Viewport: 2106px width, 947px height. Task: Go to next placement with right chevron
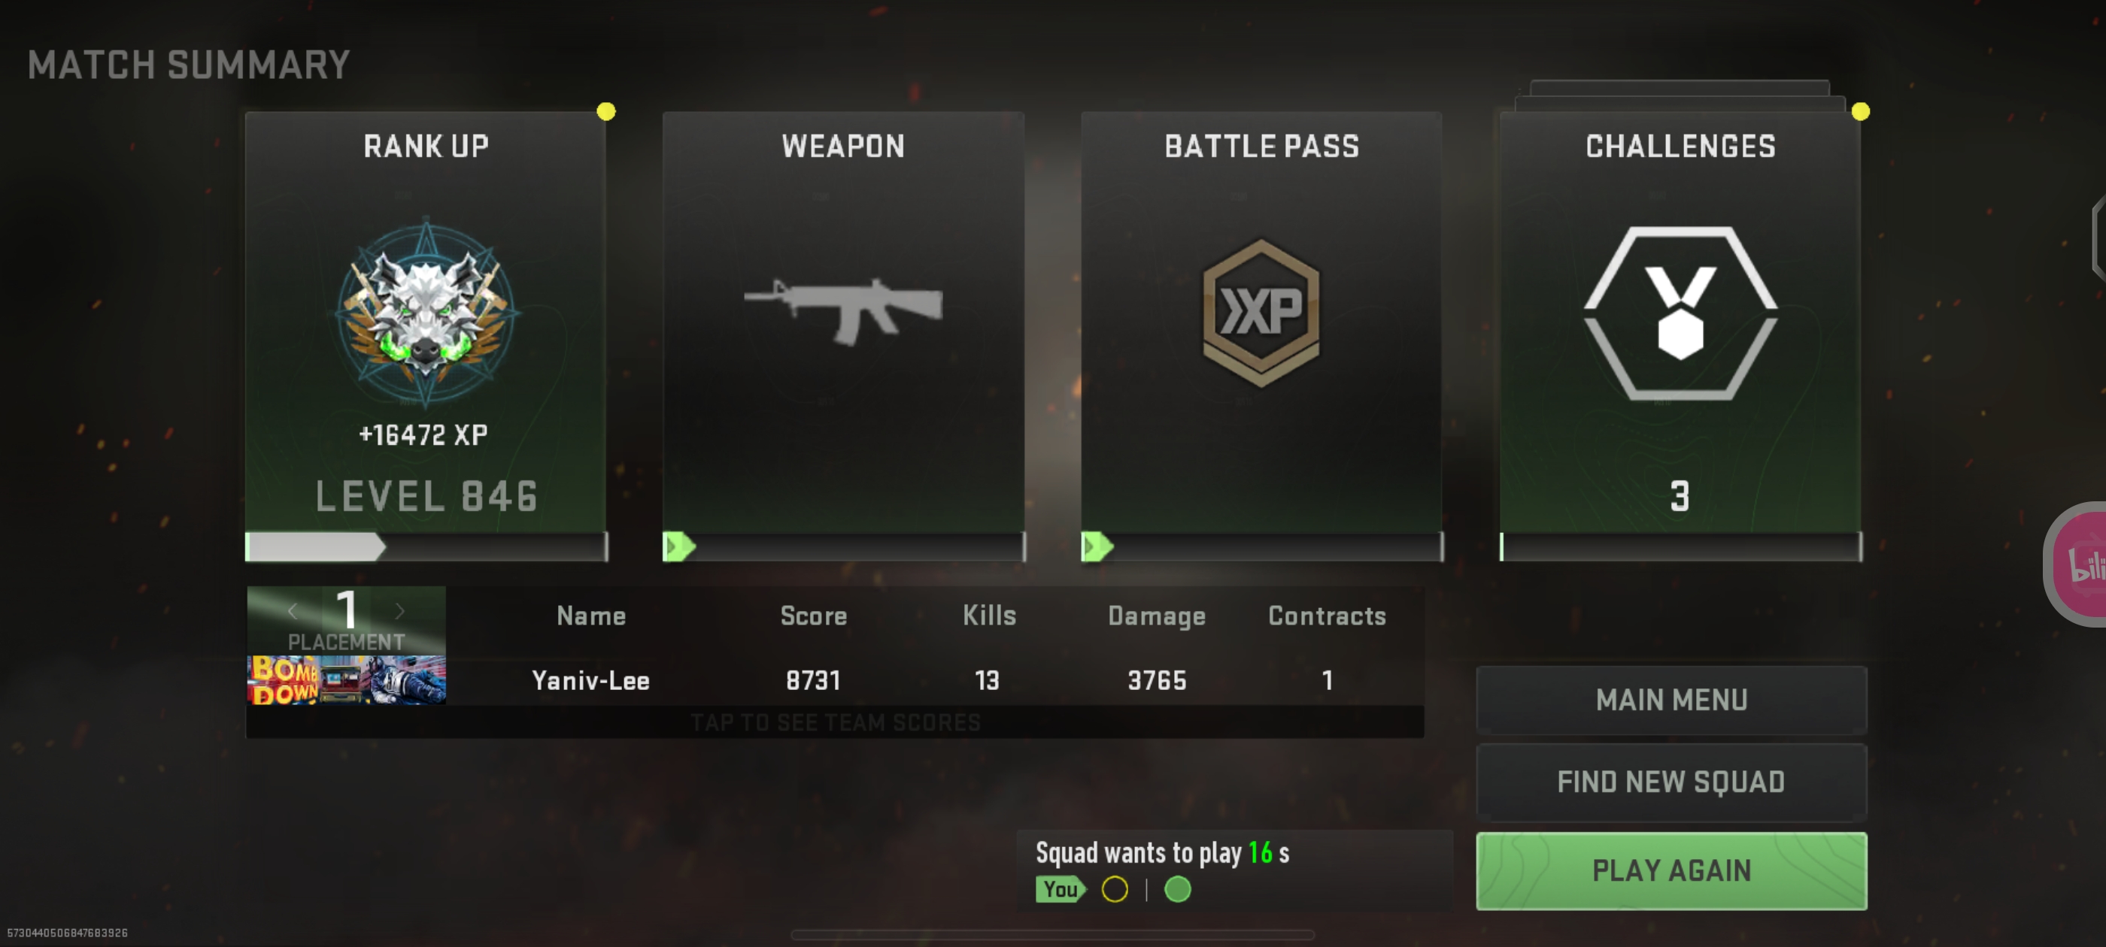click(x=400, y=610)
